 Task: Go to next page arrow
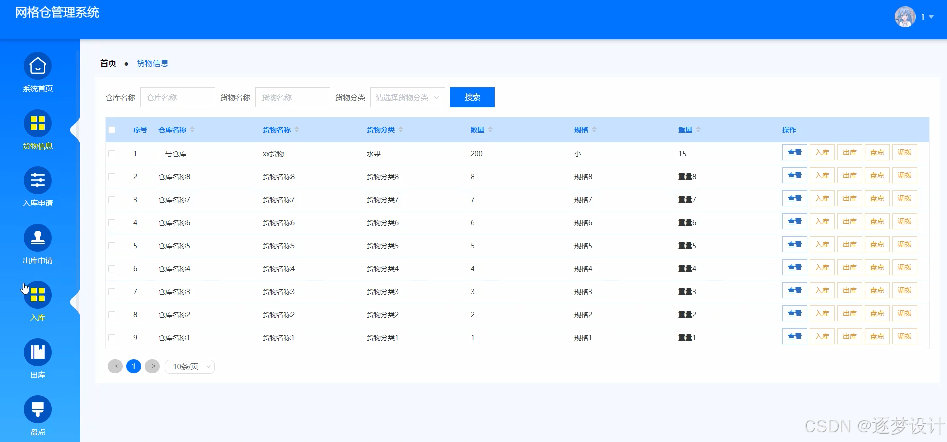point(152,366)
